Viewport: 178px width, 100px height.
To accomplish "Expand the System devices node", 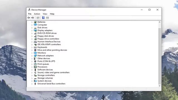I will (32, 81).
